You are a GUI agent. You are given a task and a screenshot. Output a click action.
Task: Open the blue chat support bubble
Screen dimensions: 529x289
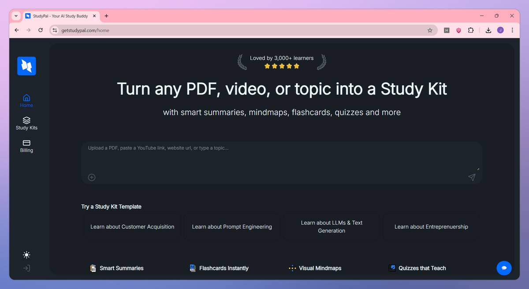point(504,268)
